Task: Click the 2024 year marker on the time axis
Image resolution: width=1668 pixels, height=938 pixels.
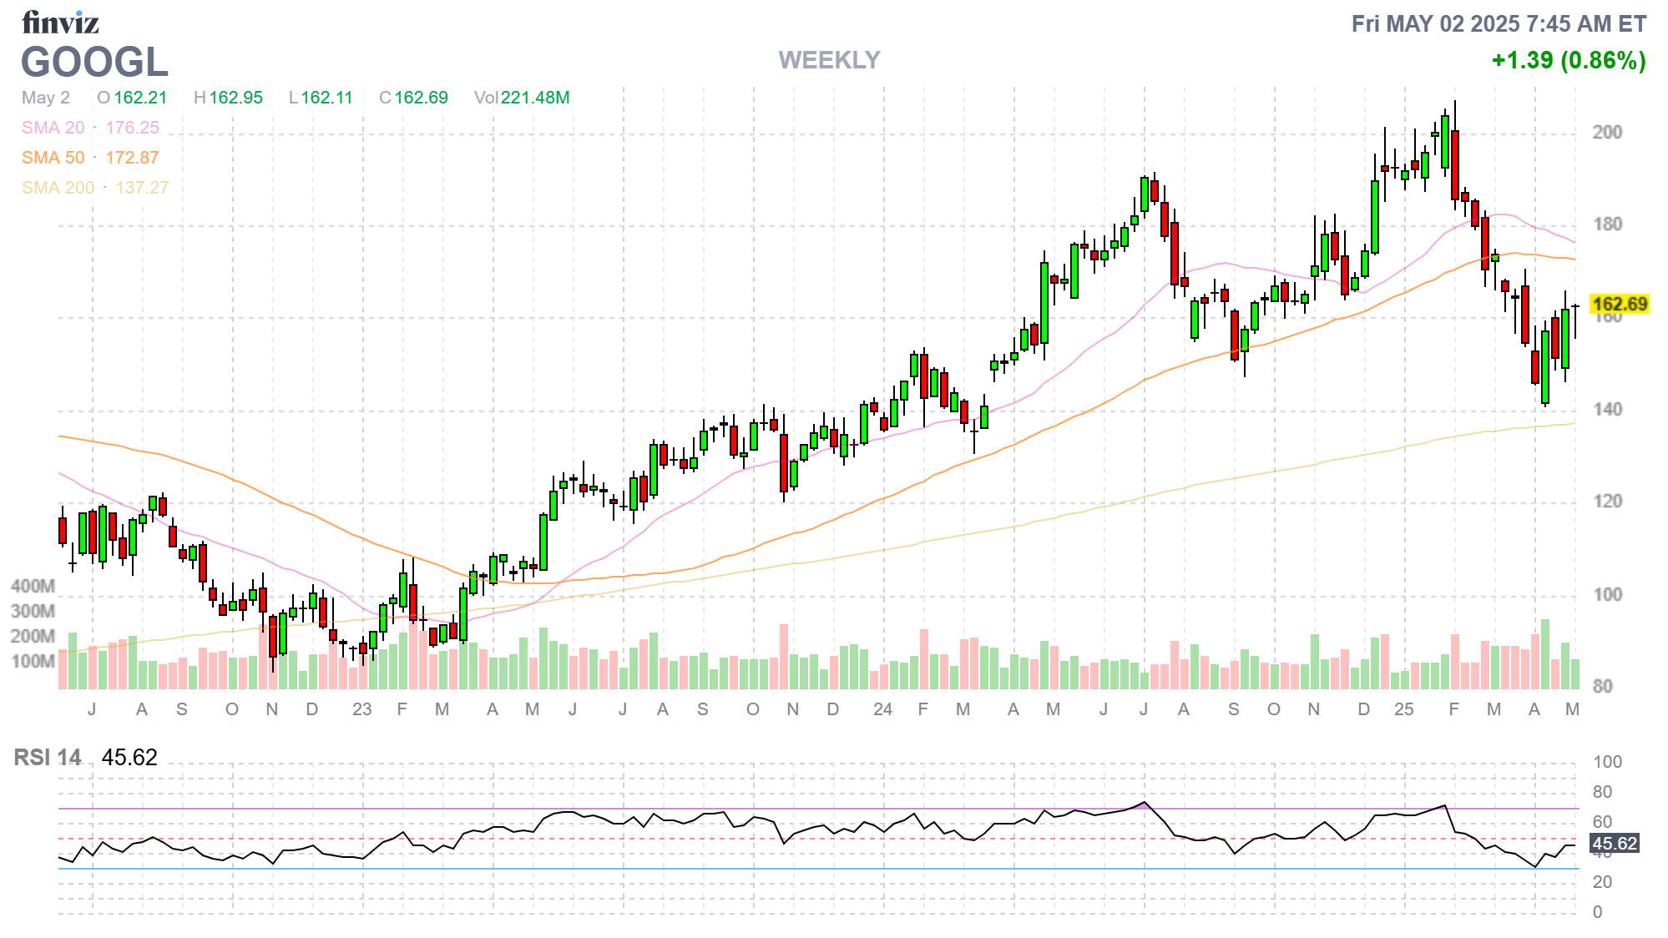Action: (x=882, y=709)
